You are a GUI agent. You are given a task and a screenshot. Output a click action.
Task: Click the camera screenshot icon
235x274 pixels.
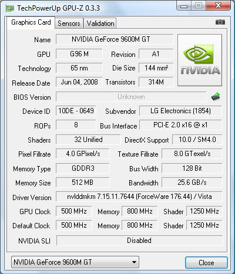click(220, 22)
